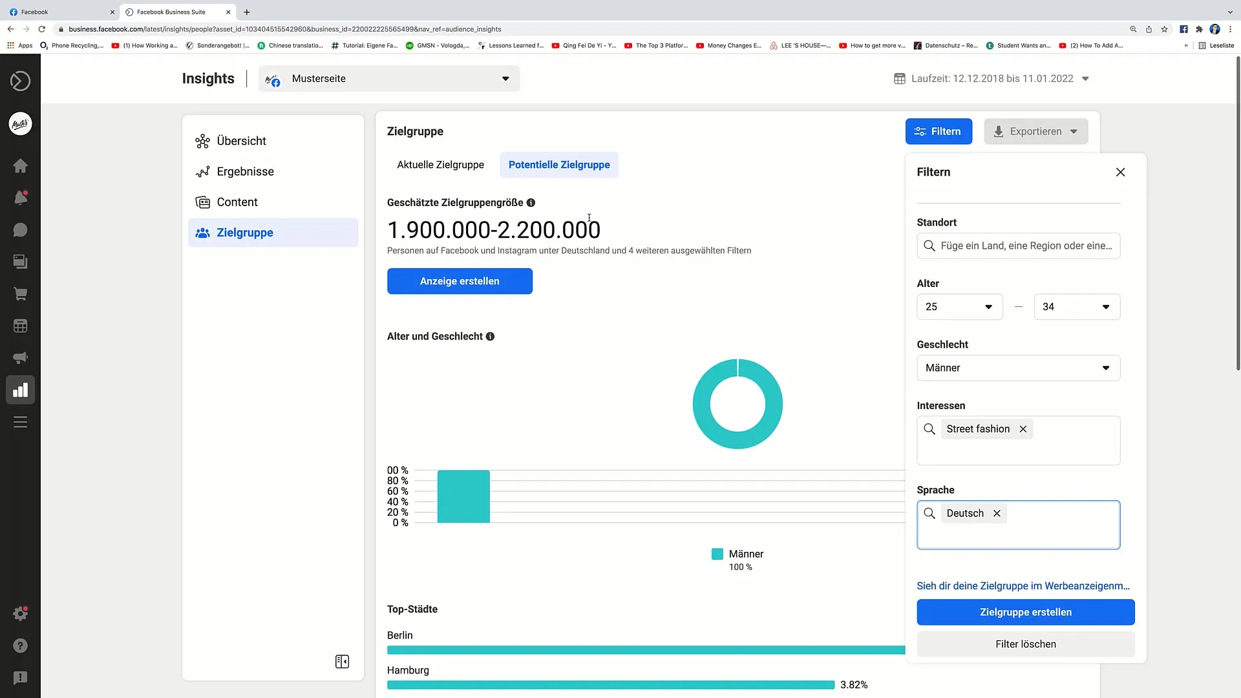Image resolution: width=1241 pixels, height=698 pixels.
Task: Expand the Geschlecht gender dropdown
Action: click(1017, 367)
